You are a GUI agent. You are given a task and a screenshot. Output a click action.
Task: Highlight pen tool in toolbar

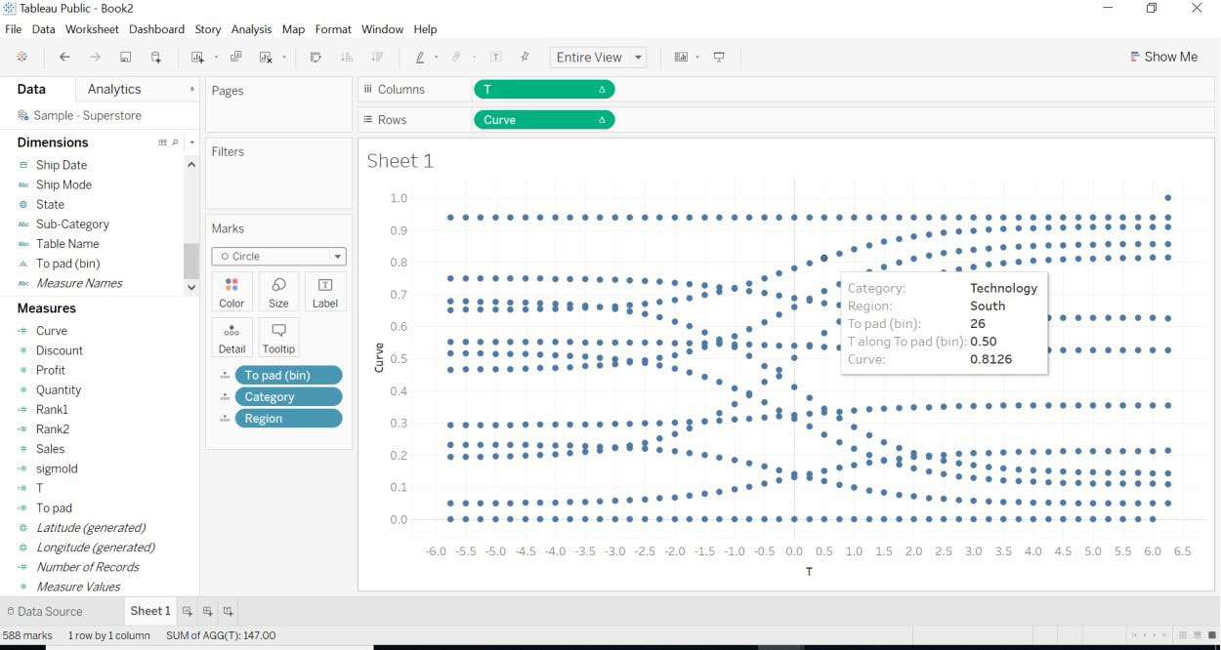click(420, 57)
